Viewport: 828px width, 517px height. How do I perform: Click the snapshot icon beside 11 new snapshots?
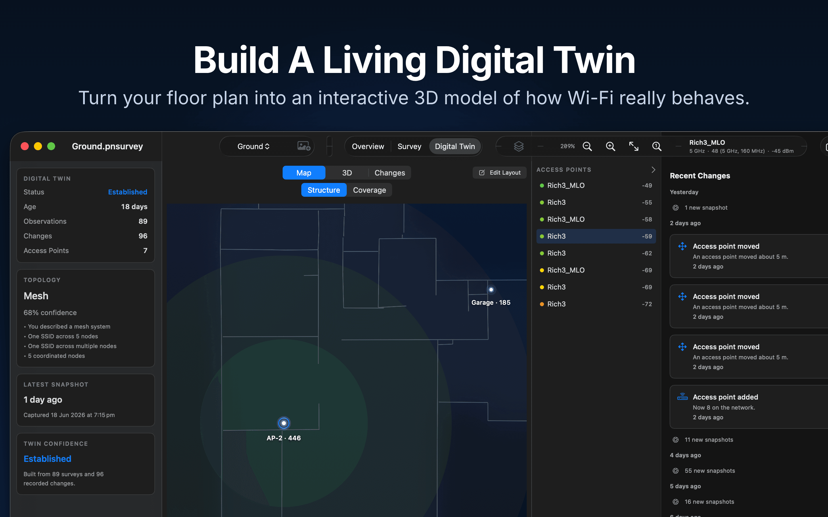pyautogui.click(x=675, y=440)
